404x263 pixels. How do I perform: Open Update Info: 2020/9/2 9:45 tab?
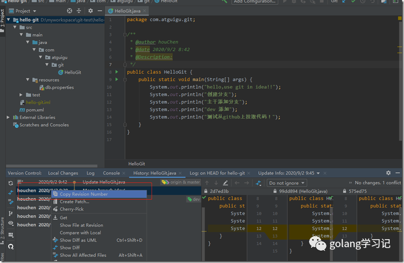pyautogui.click(x=286, y=173)
